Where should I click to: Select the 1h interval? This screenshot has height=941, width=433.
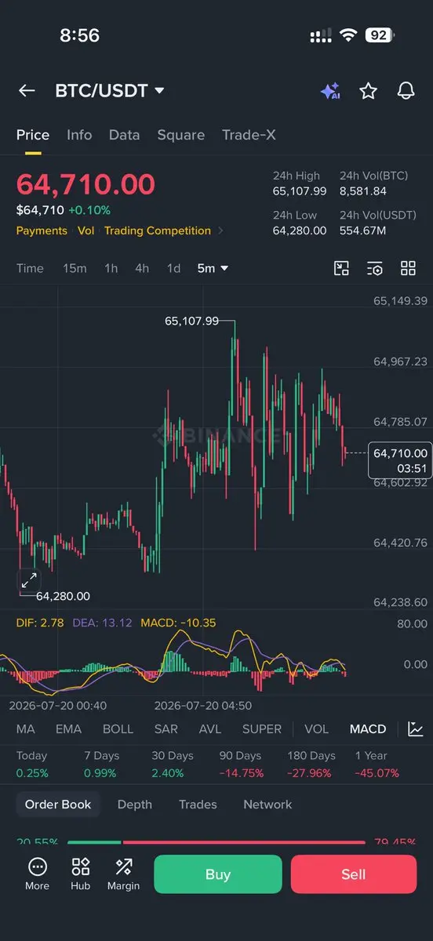(111, 268)
